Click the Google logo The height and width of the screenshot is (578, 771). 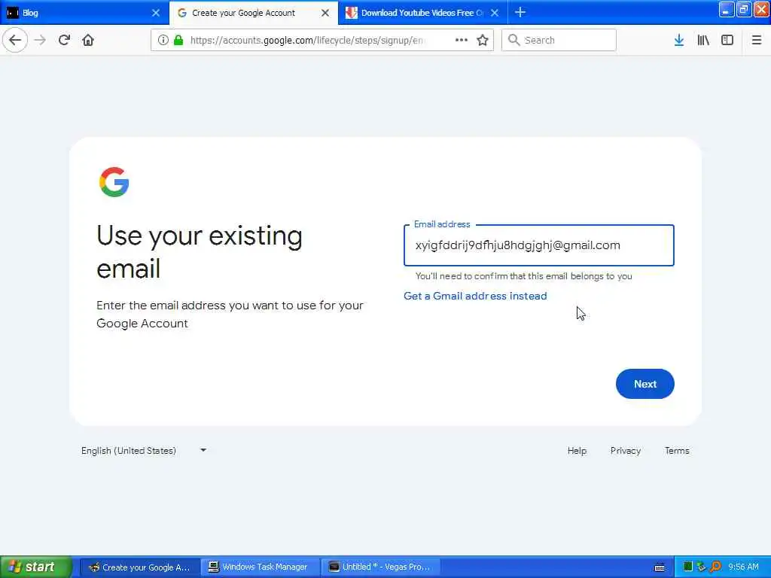[x=114, y=182]
